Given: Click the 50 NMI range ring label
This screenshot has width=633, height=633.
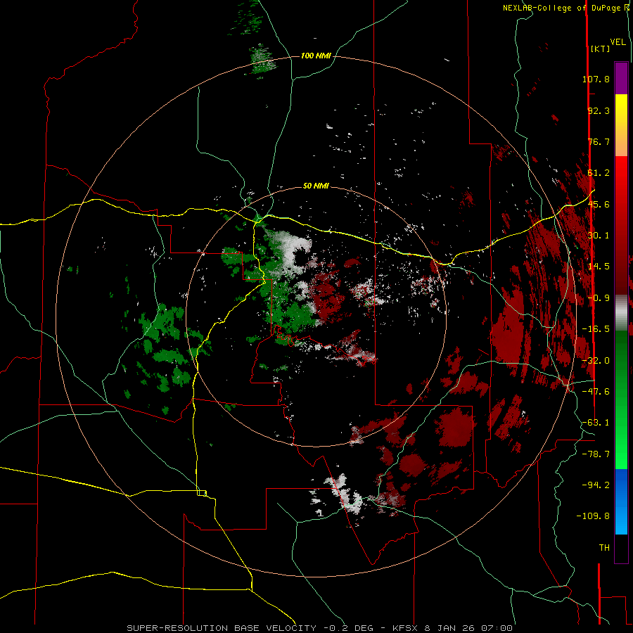Looking at the screenshot, I should (316, 186).
